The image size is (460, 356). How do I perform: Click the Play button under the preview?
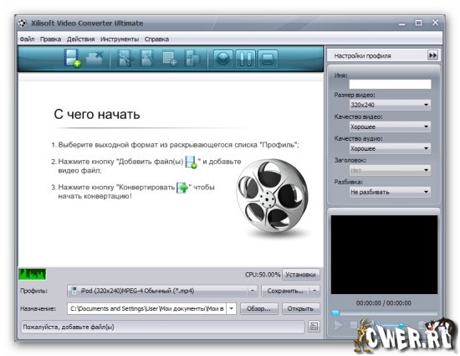tap(338, 325)
